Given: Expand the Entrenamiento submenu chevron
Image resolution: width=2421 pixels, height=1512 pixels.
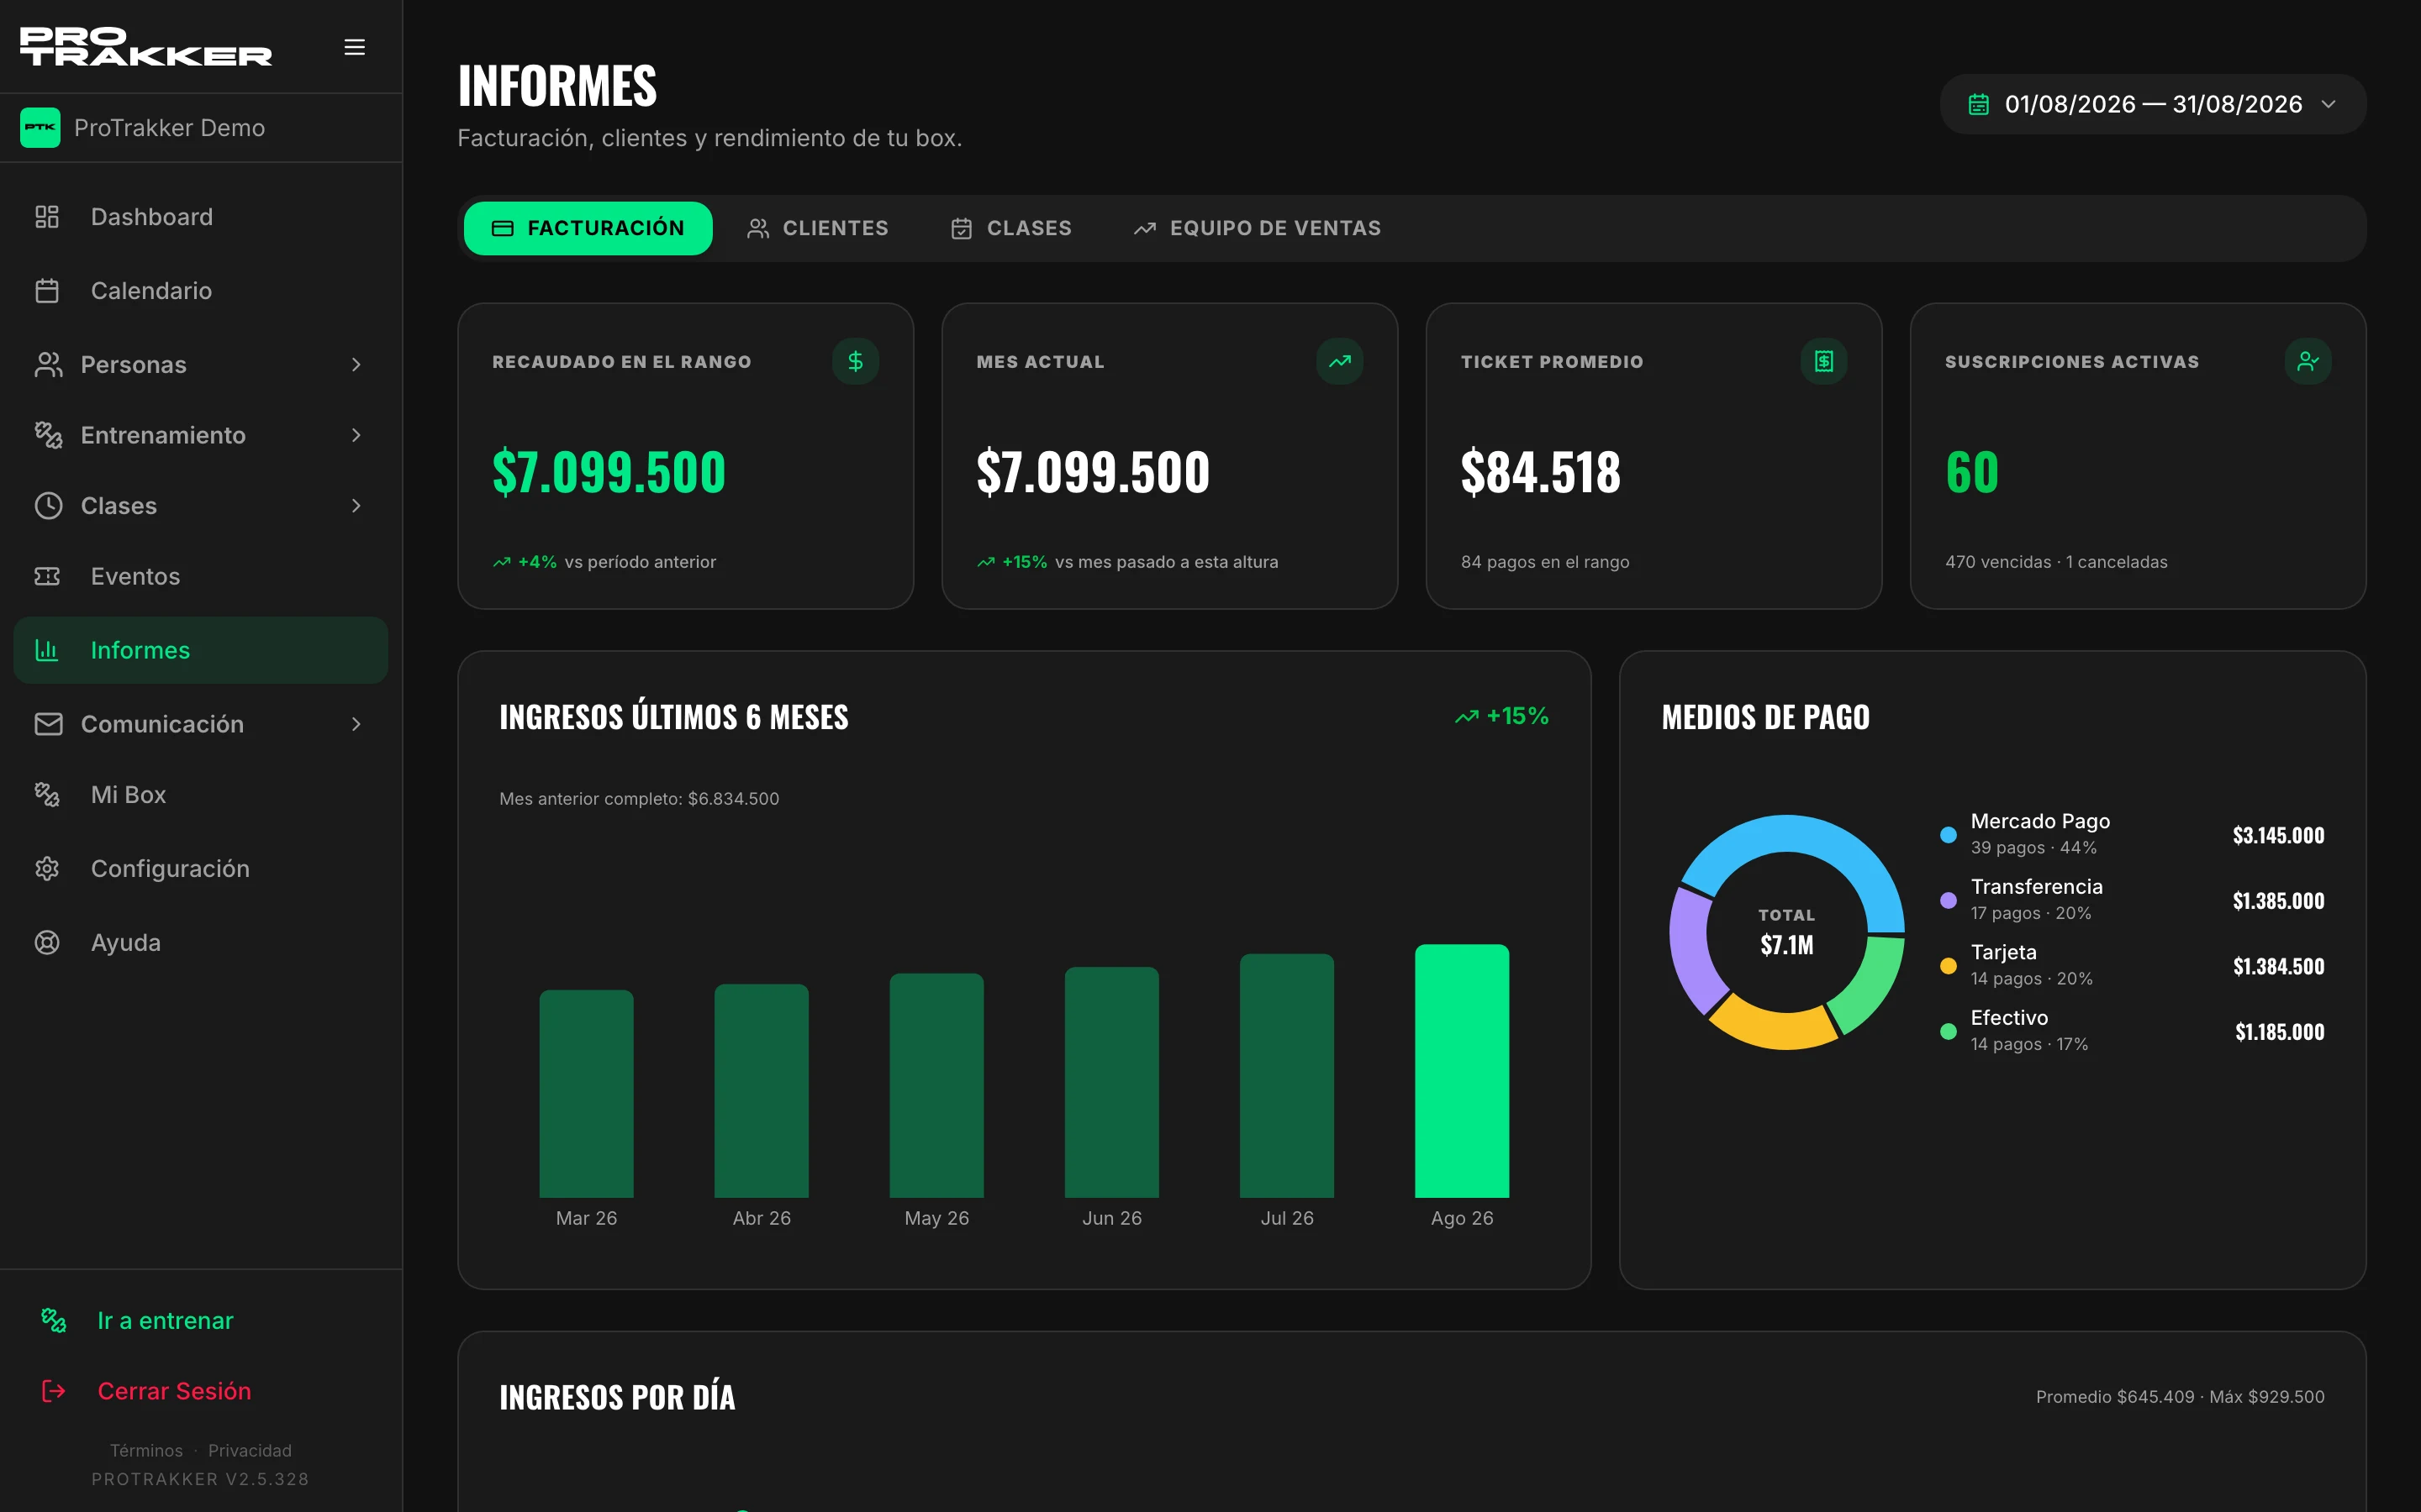Looking at the screenshot, I should coord(356,435).
